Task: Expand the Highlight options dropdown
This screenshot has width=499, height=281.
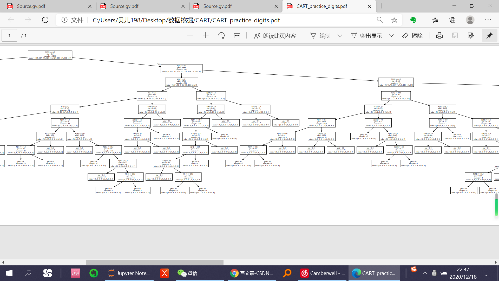Action: [391, 36]
